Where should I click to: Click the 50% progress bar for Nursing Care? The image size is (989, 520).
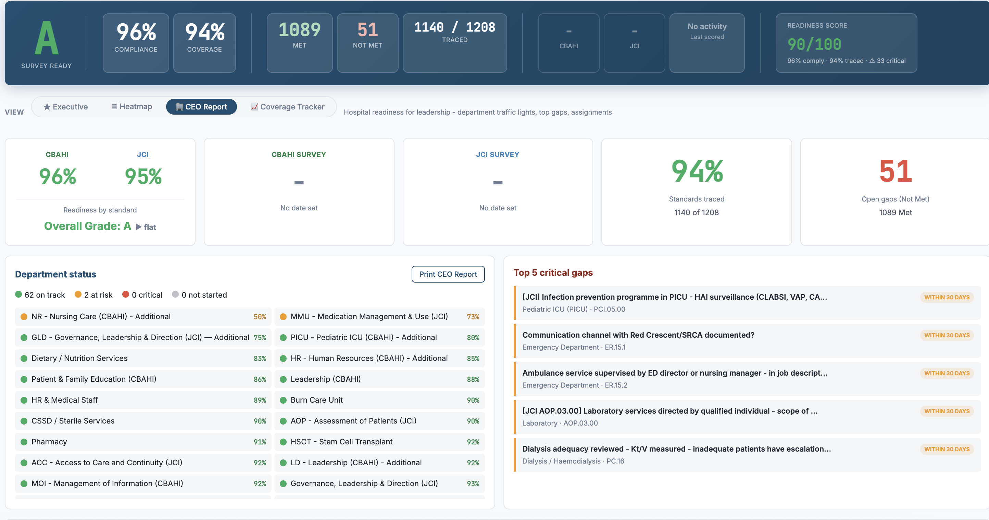(260, 316)
